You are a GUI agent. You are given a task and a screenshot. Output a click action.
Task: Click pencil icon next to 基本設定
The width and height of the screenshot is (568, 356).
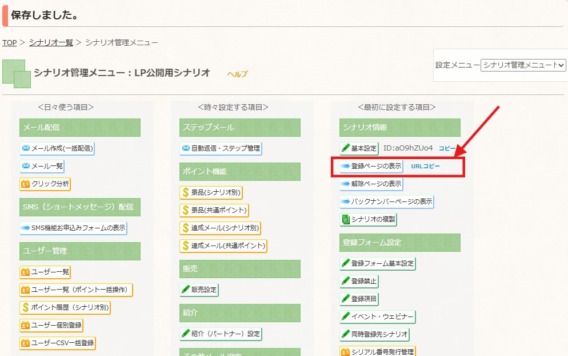tap(346, 148)
